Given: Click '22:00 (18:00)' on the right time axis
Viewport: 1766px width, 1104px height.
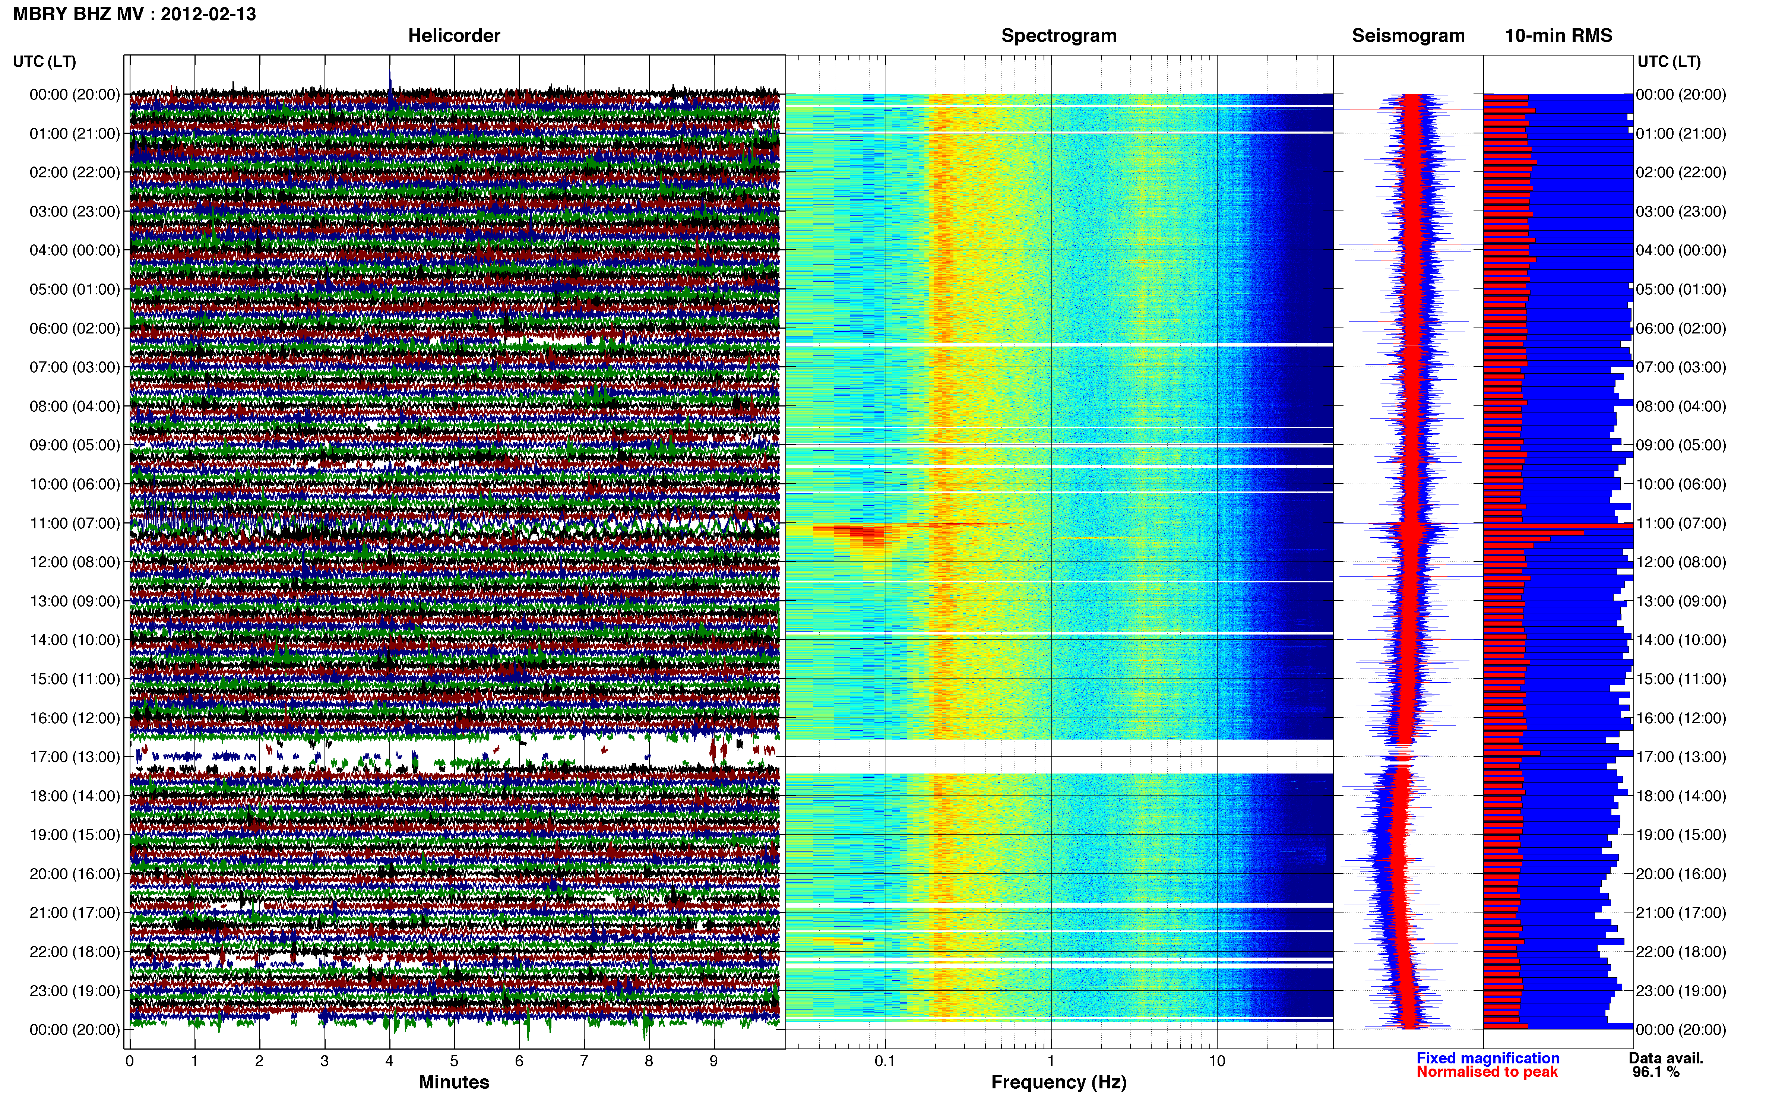Looking at the screenshot, I should [x=1681, y=952].
